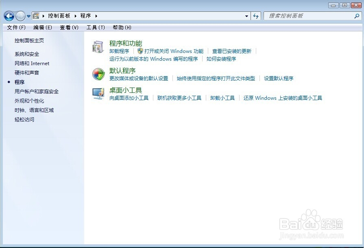Click inside the 搜索控制面板 search field
Image resolution: width=364 pixels, height=248 pixels.
(309, 15)
